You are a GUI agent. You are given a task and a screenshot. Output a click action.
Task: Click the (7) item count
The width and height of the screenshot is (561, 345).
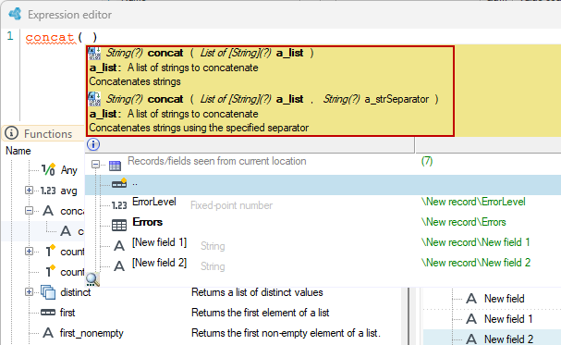click(427, 161)
